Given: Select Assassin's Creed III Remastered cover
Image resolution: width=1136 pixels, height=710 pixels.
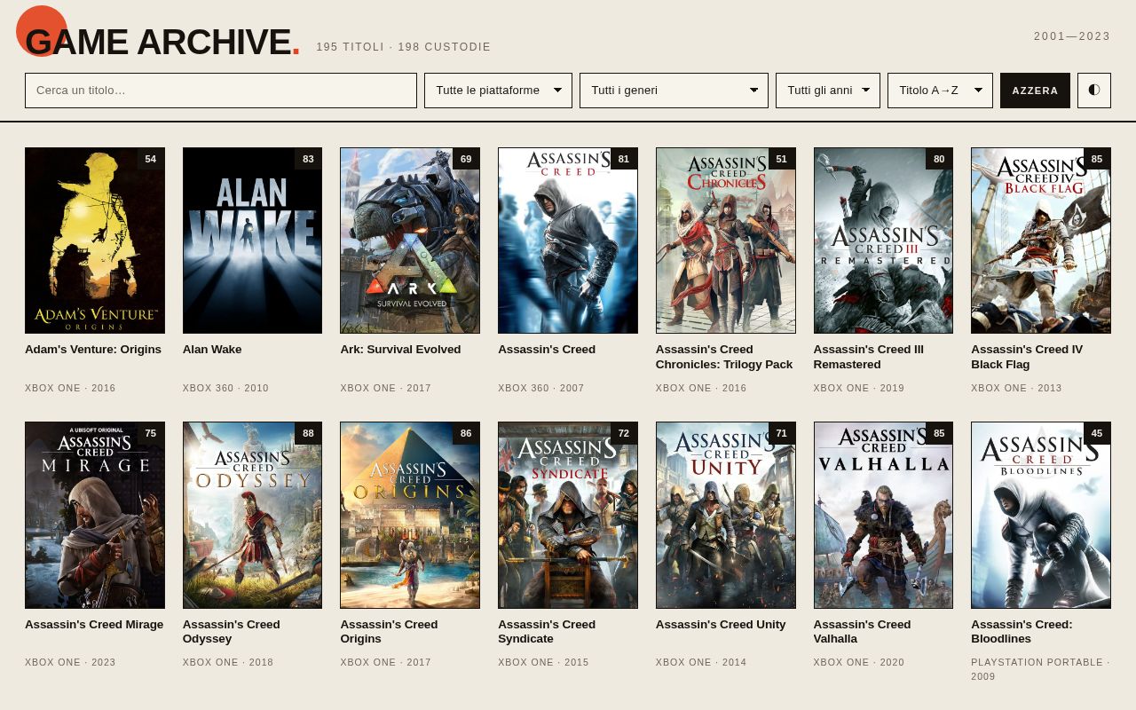Looking at the screenshot, I should point(883,241).
